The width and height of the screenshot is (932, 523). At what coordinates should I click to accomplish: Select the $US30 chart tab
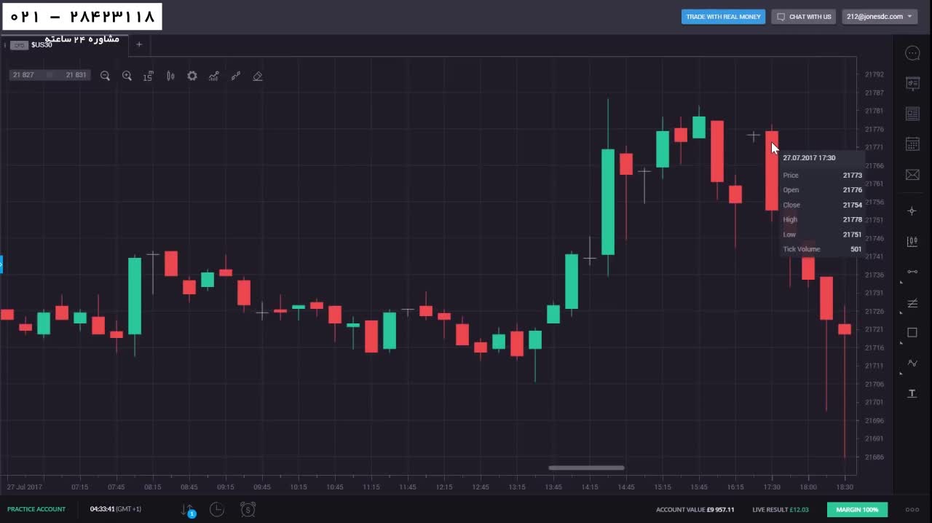[x=42, y=45]
